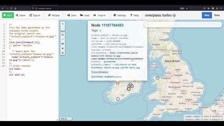
Task: Click the '[out:json][timeout:25];' code line
Action: pyautogui.click(x=24, y=42)
